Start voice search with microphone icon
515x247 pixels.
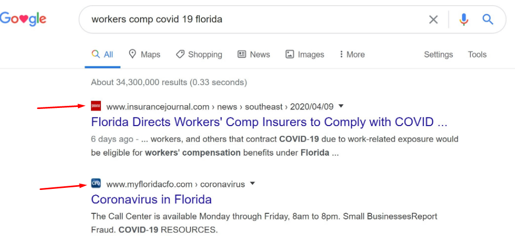tap(463, 20)
